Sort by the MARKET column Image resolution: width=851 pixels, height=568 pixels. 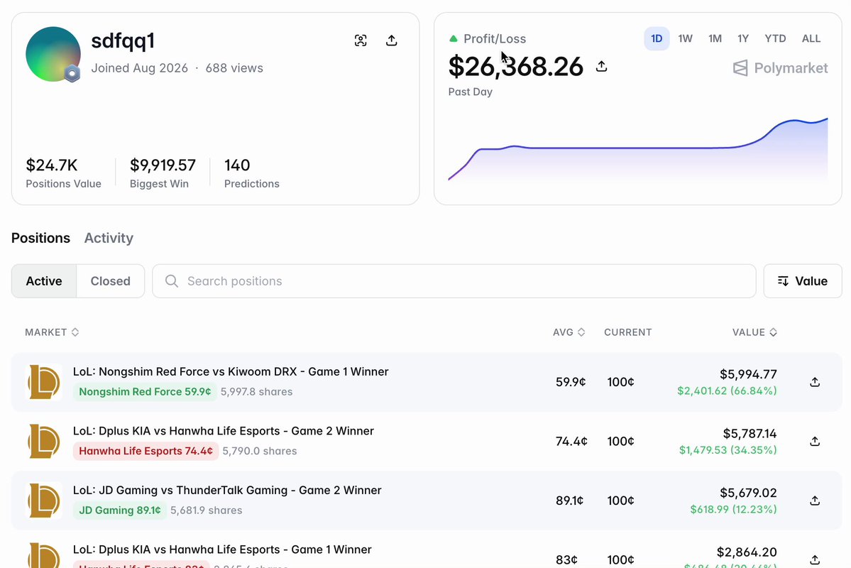coord(52,332)
